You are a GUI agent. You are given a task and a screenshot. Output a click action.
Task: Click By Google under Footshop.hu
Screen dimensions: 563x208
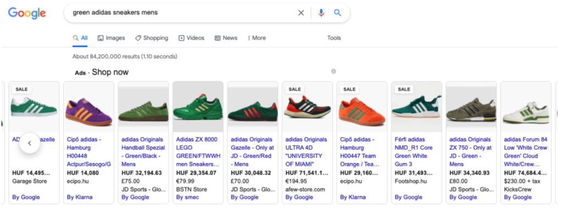[409, 197]
